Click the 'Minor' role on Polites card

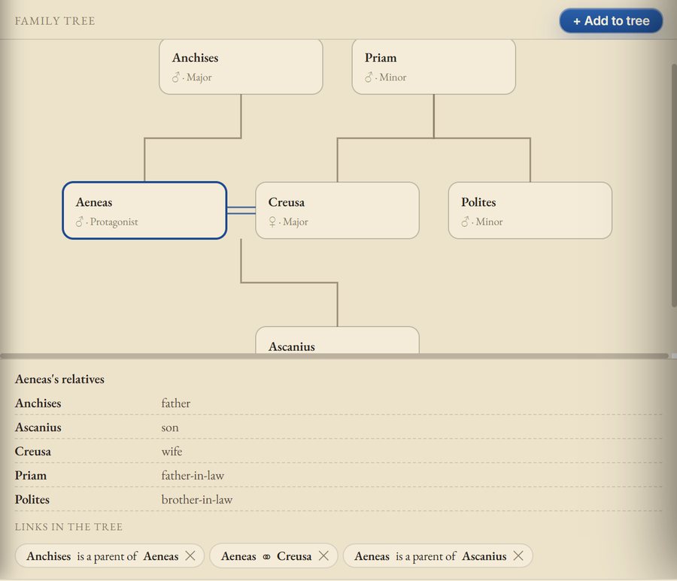[489, 222]
